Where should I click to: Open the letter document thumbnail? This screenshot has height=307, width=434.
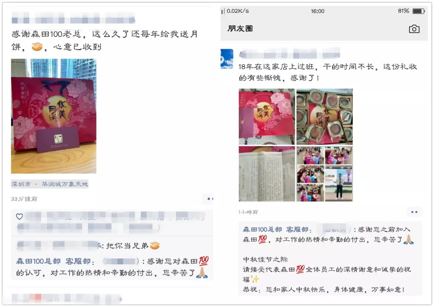(267, 174)
